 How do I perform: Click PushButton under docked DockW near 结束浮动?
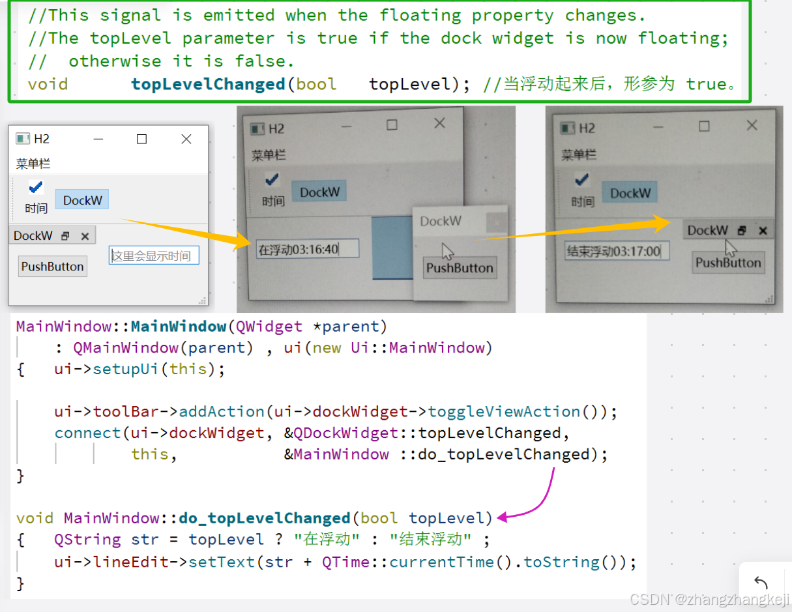(x=728, y=263)
